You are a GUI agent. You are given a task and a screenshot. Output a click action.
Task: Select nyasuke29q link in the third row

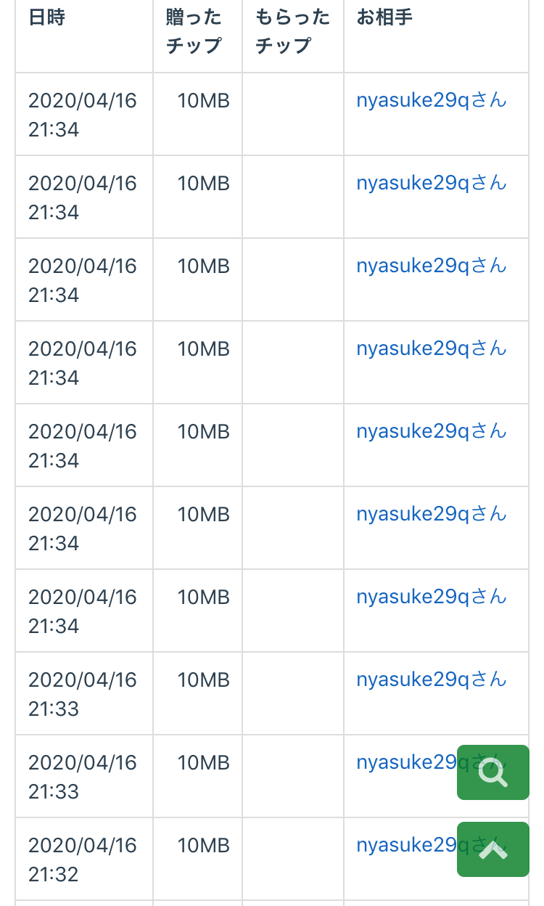(x=431, y=266)
